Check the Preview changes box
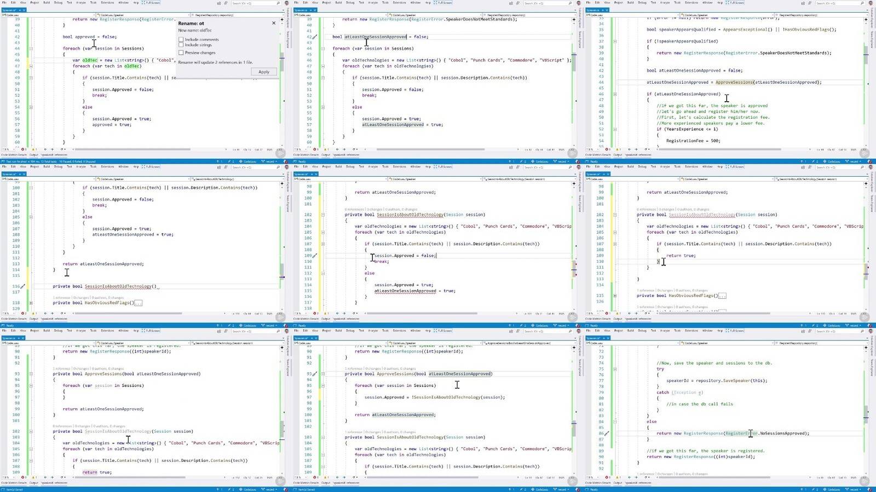The width and height of the screenshot is (876, 492). pos(181,53)
